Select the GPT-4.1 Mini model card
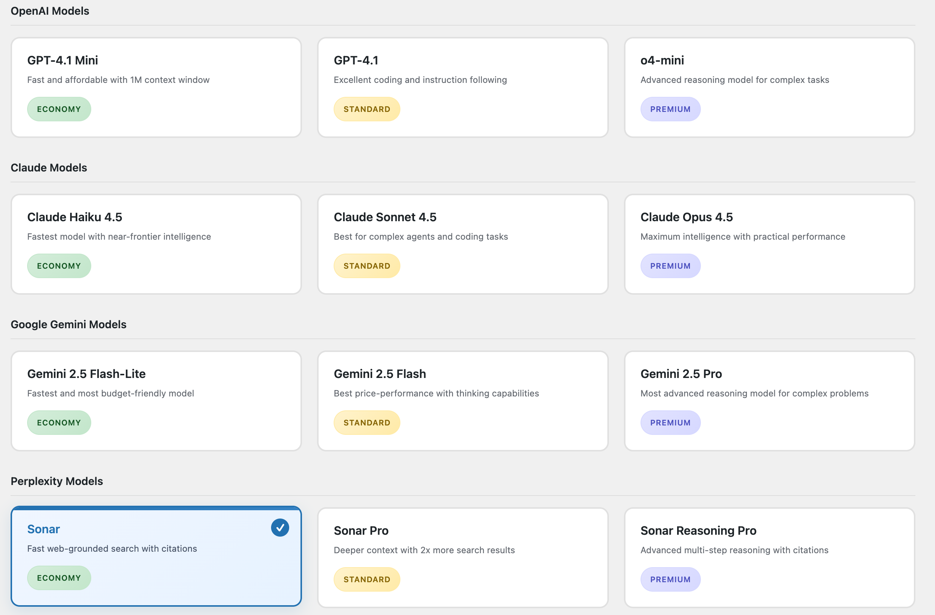This screenshot has height=615, width=935. coord(156,87)
